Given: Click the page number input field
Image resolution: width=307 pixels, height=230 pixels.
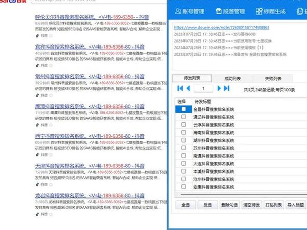Looking at the screenshot, I should coord(203,89).
